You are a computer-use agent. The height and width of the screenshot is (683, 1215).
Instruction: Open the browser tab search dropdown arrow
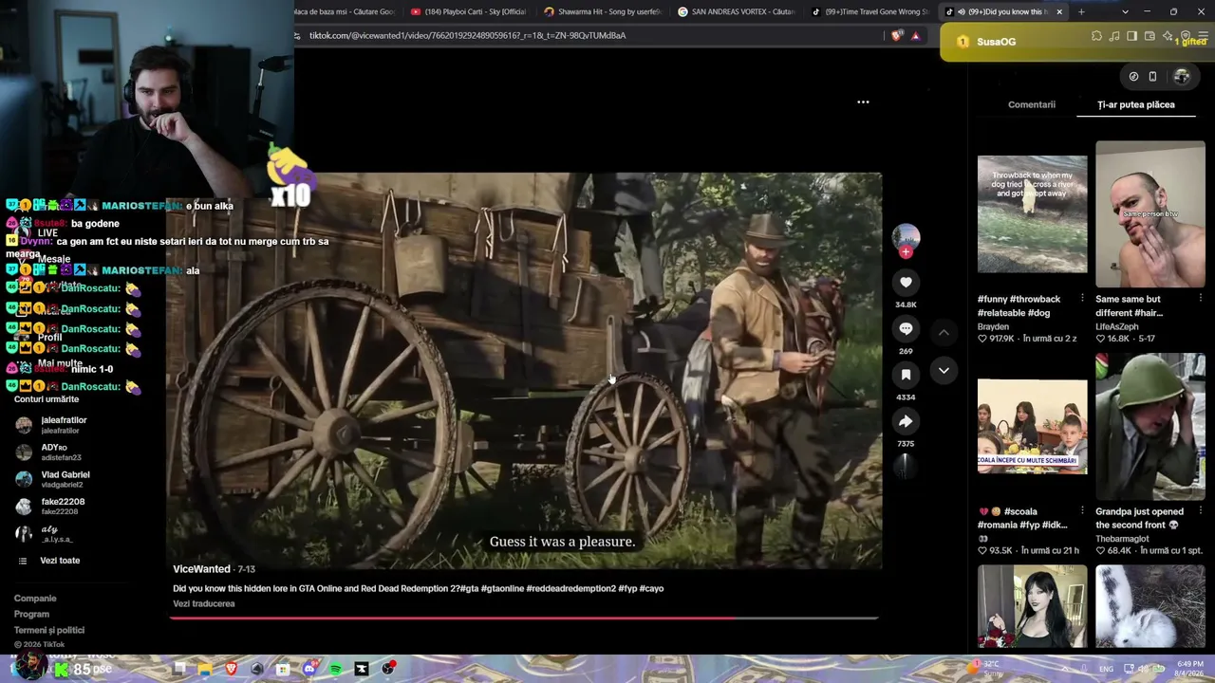coord(1125,12)
